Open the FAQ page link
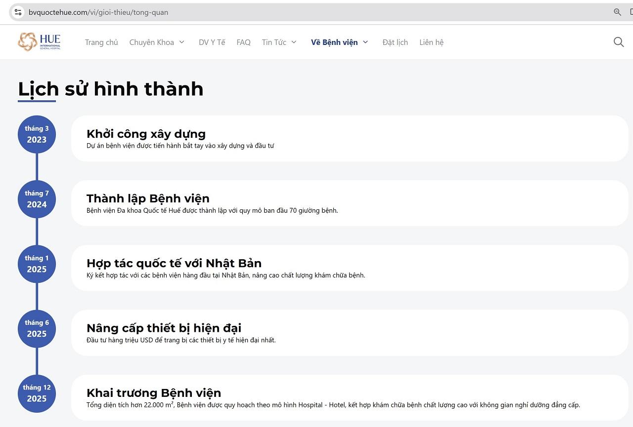Viewport: 633px width, 427px height. click(x=243, y=42)
